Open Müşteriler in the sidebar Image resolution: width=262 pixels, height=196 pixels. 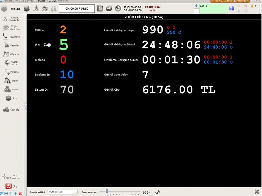pyautogui.click(x=11, y=54)
